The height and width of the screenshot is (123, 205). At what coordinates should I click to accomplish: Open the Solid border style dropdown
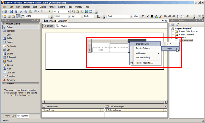pos(69,16)
